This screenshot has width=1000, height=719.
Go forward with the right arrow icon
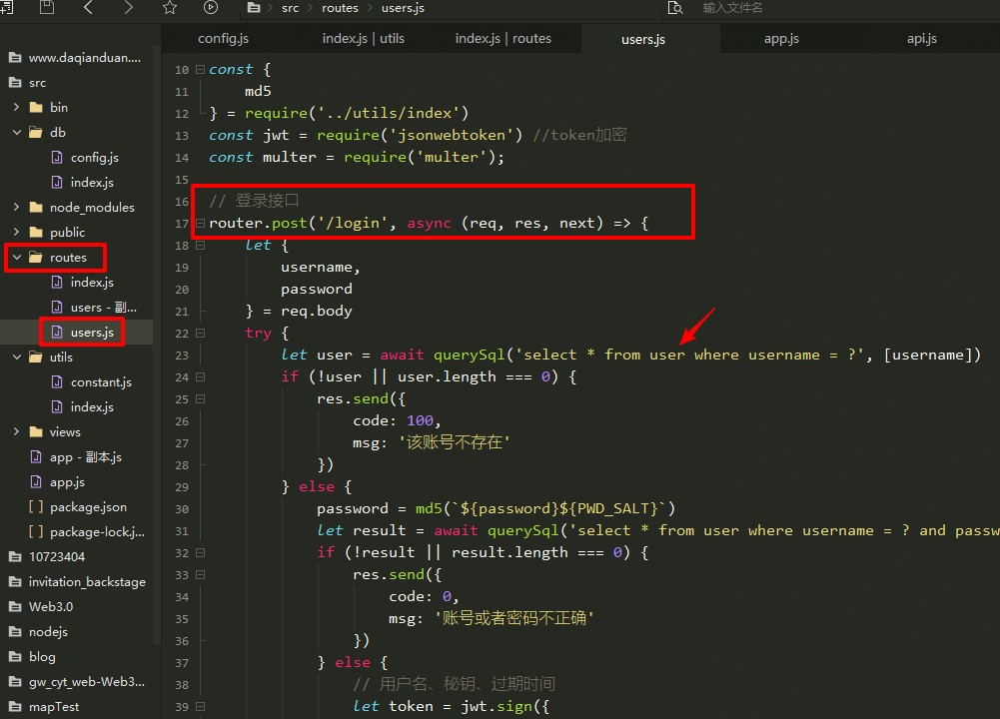pos(128,8)
